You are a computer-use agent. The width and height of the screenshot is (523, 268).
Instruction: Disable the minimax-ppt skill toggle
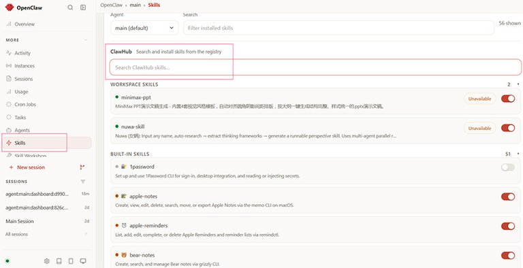pos(508,99)
